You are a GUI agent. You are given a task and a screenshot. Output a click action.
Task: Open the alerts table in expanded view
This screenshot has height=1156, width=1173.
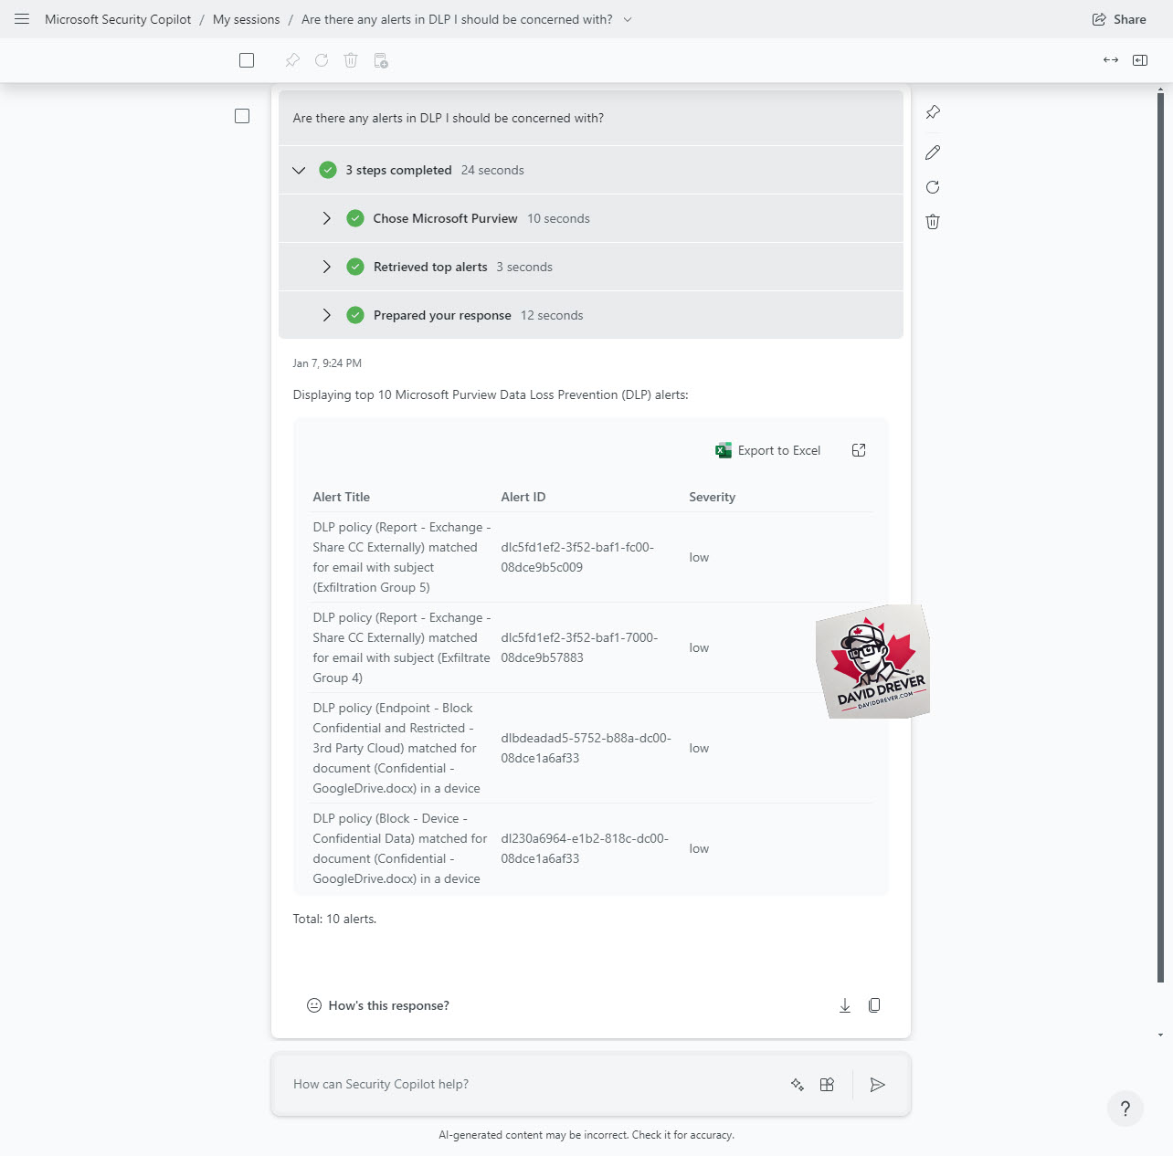click(859, 450)
